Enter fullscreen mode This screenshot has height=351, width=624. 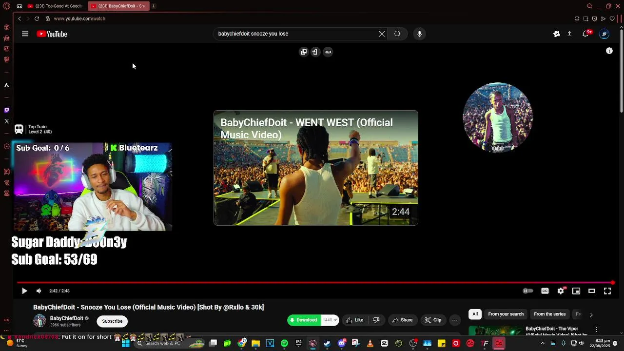coord(607,291)
